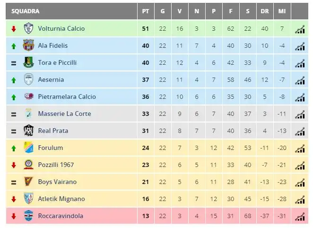Sort by the DR column header

(x=265, y=11)
